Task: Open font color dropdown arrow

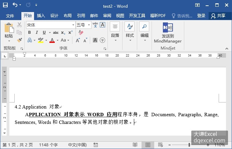Action: (57, 40)
